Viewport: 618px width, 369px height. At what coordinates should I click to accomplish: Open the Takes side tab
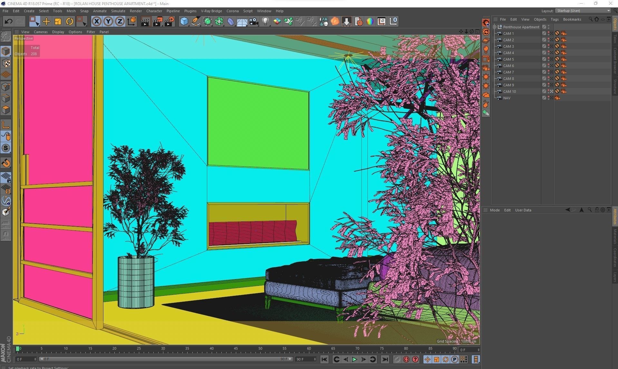pos(615,39)
